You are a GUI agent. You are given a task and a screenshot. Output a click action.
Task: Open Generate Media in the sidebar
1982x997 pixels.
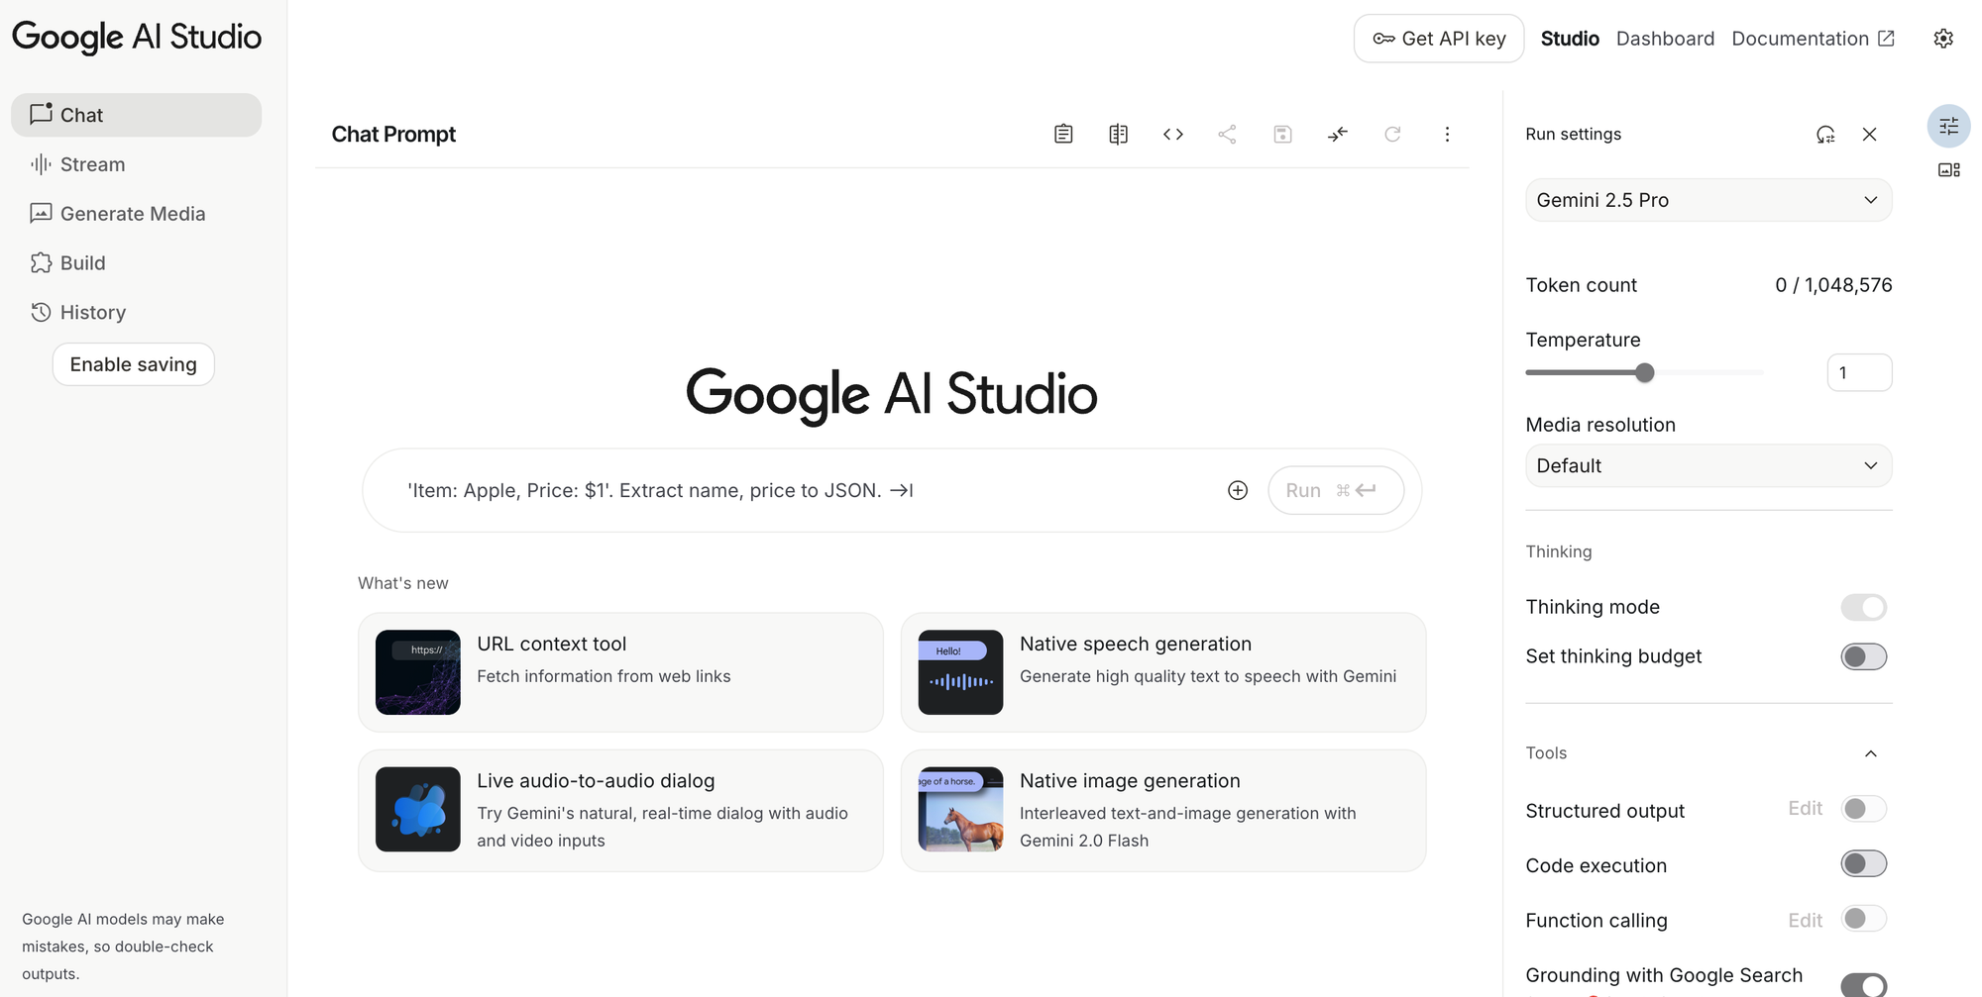pyautogui.click(x=137, y=214)
